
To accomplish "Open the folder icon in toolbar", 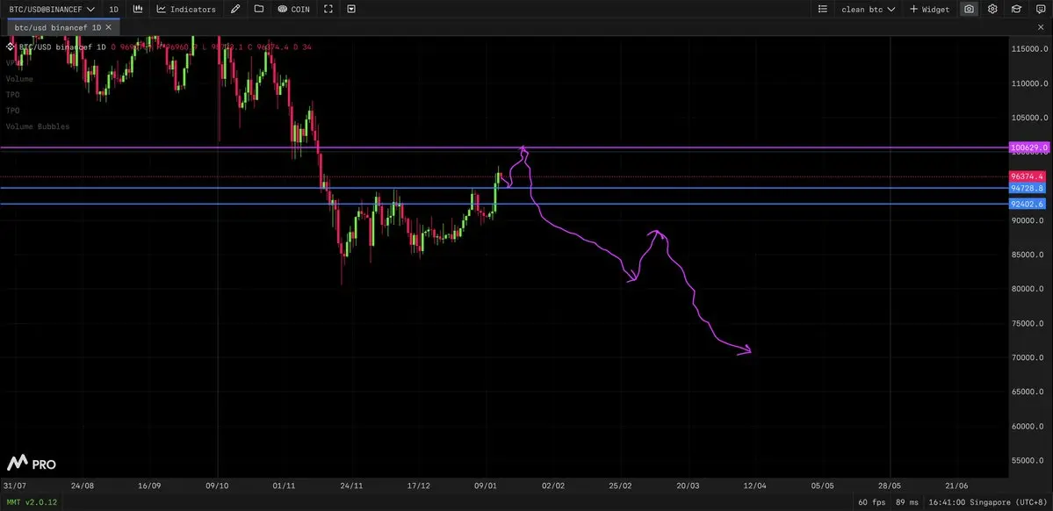I will tap(258, 10).
